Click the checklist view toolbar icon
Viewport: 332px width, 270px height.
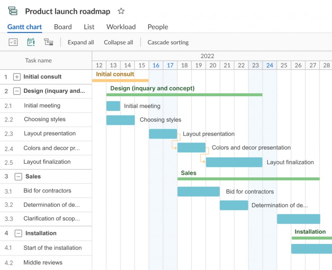coord(13,42)
